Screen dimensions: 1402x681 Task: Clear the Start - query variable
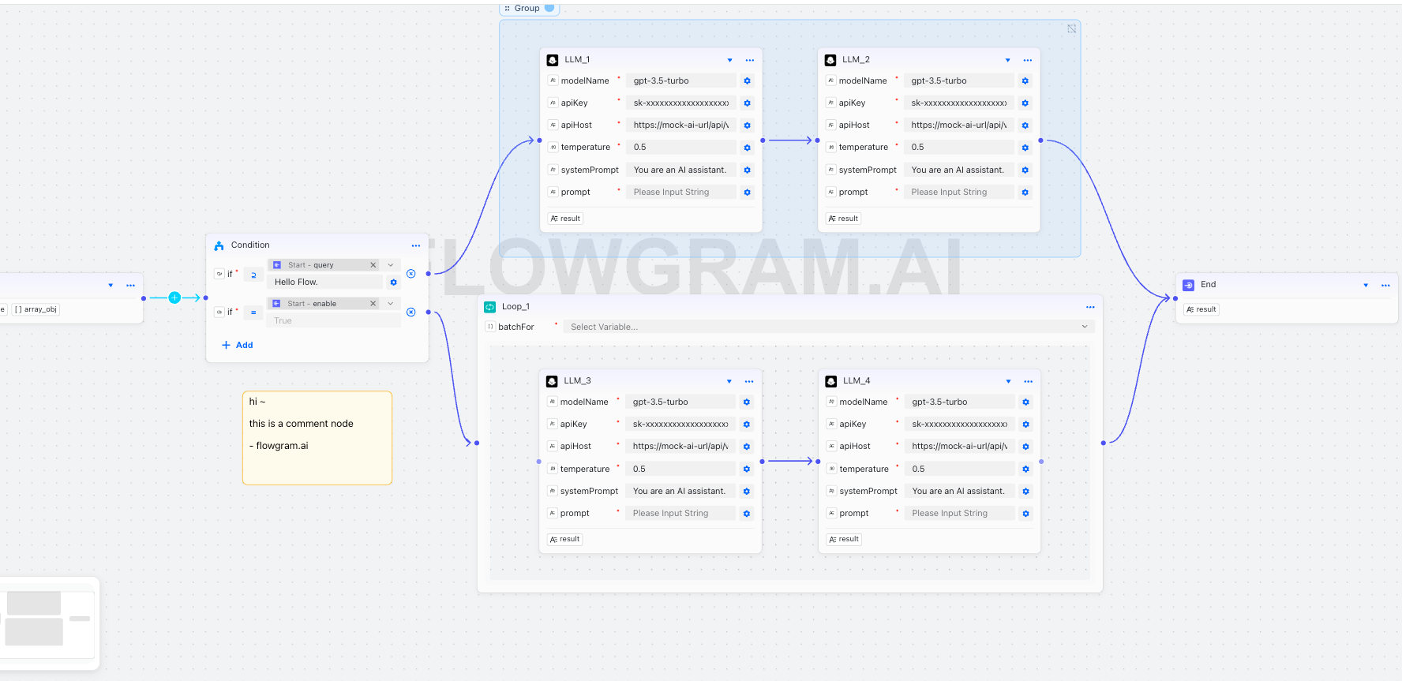point(373,265)
